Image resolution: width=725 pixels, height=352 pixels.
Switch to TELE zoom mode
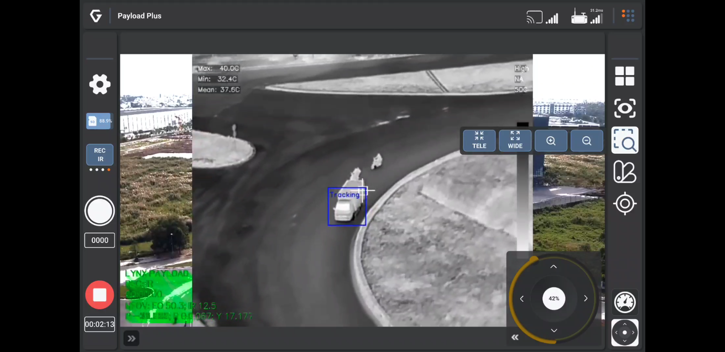[479, 140]
